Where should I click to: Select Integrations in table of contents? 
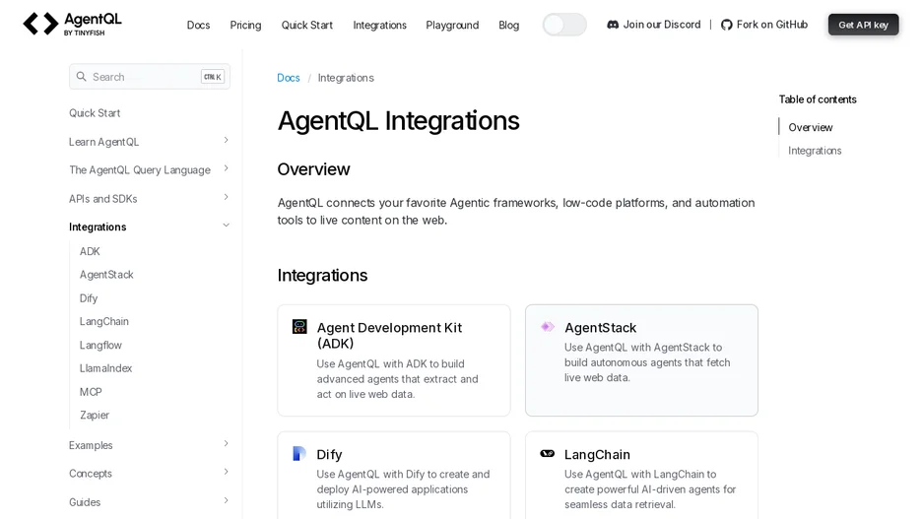coord(815,151)
